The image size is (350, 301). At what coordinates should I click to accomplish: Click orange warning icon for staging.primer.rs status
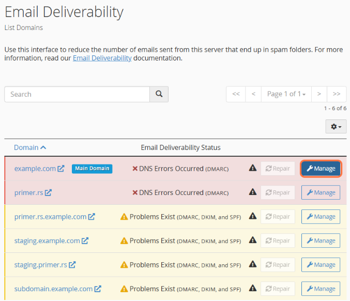pyautogui.click(x=124, y=265)
